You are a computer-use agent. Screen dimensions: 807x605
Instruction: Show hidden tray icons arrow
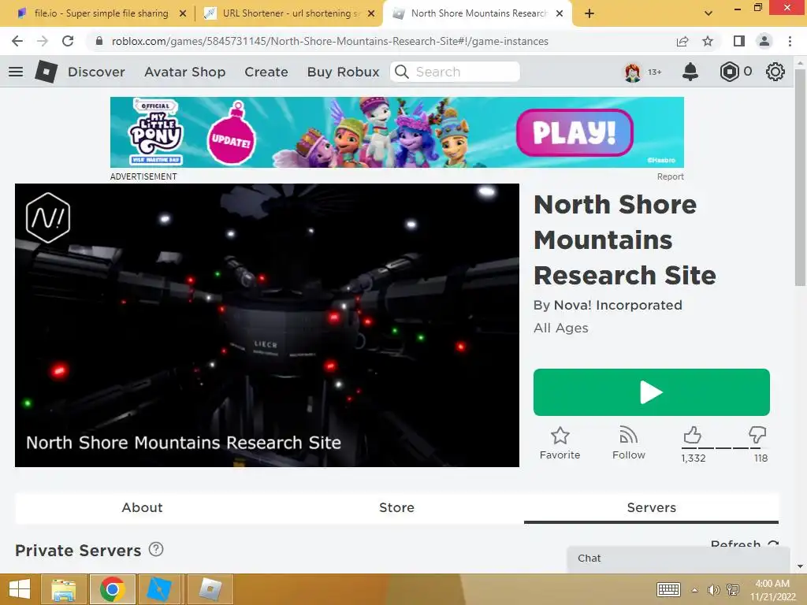(694, 590)
